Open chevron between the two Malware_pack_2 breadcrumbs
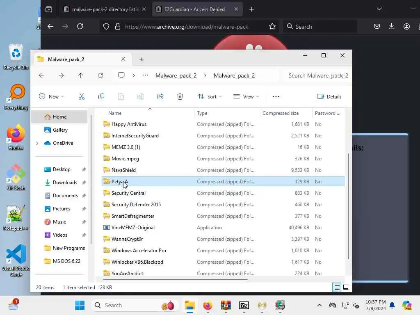Screen dimensions: 420x315 pyautogui.click(x=205, y=75)
